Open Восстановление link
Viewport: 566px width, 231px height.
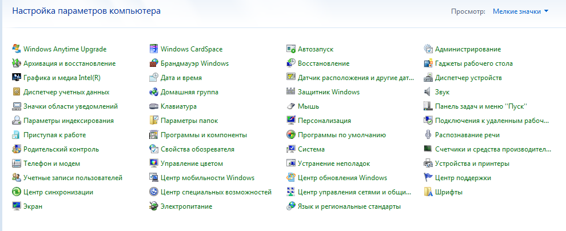324,63
